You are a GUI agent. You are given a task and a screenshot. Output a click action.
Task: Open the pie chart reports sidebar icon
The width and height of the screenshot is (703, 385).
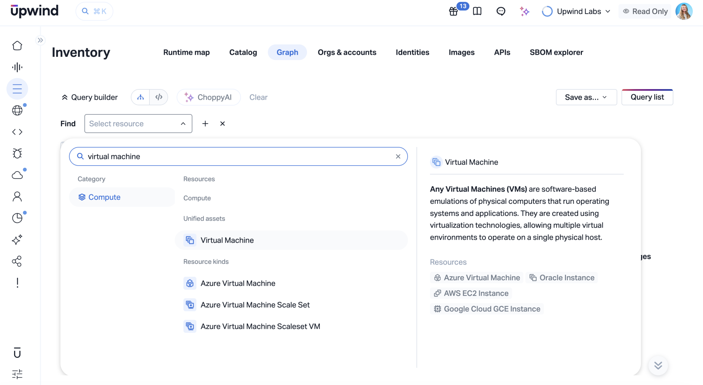point(17,218)
